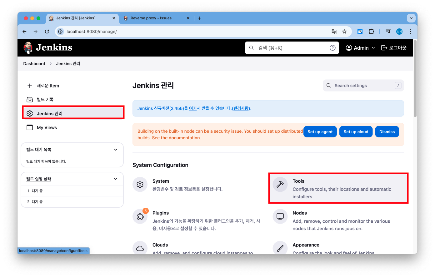
Task: Open the tab search dropdown arrow
Action: (x=411, y=18)
